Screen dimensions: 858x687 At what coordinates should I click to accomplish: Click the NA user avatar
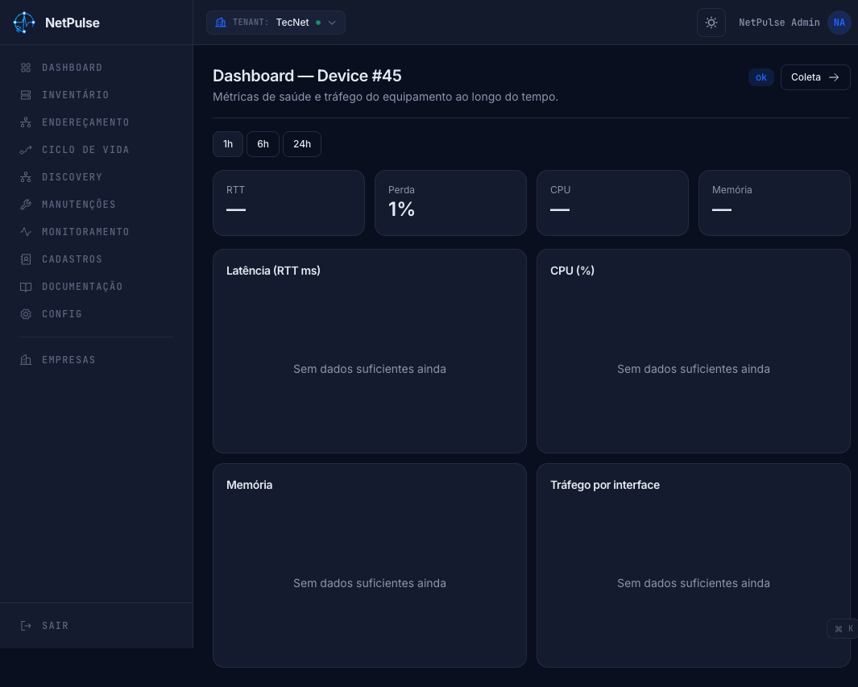click(x=839, y=23)
